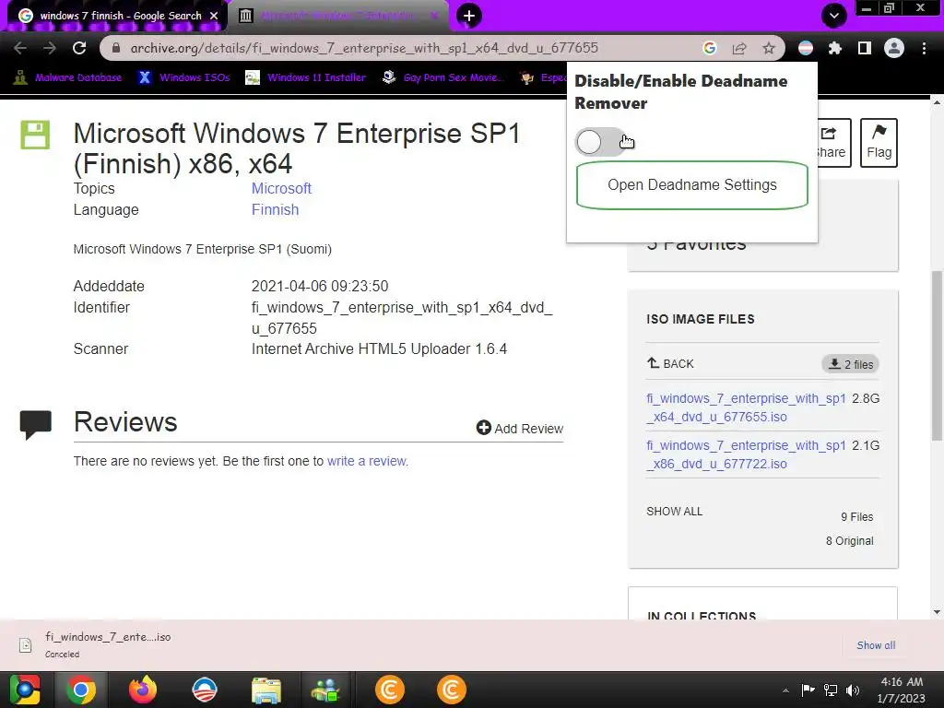Screen dimensions: 944x708
Task: Flag this archive item
Action: click(879, 143)
